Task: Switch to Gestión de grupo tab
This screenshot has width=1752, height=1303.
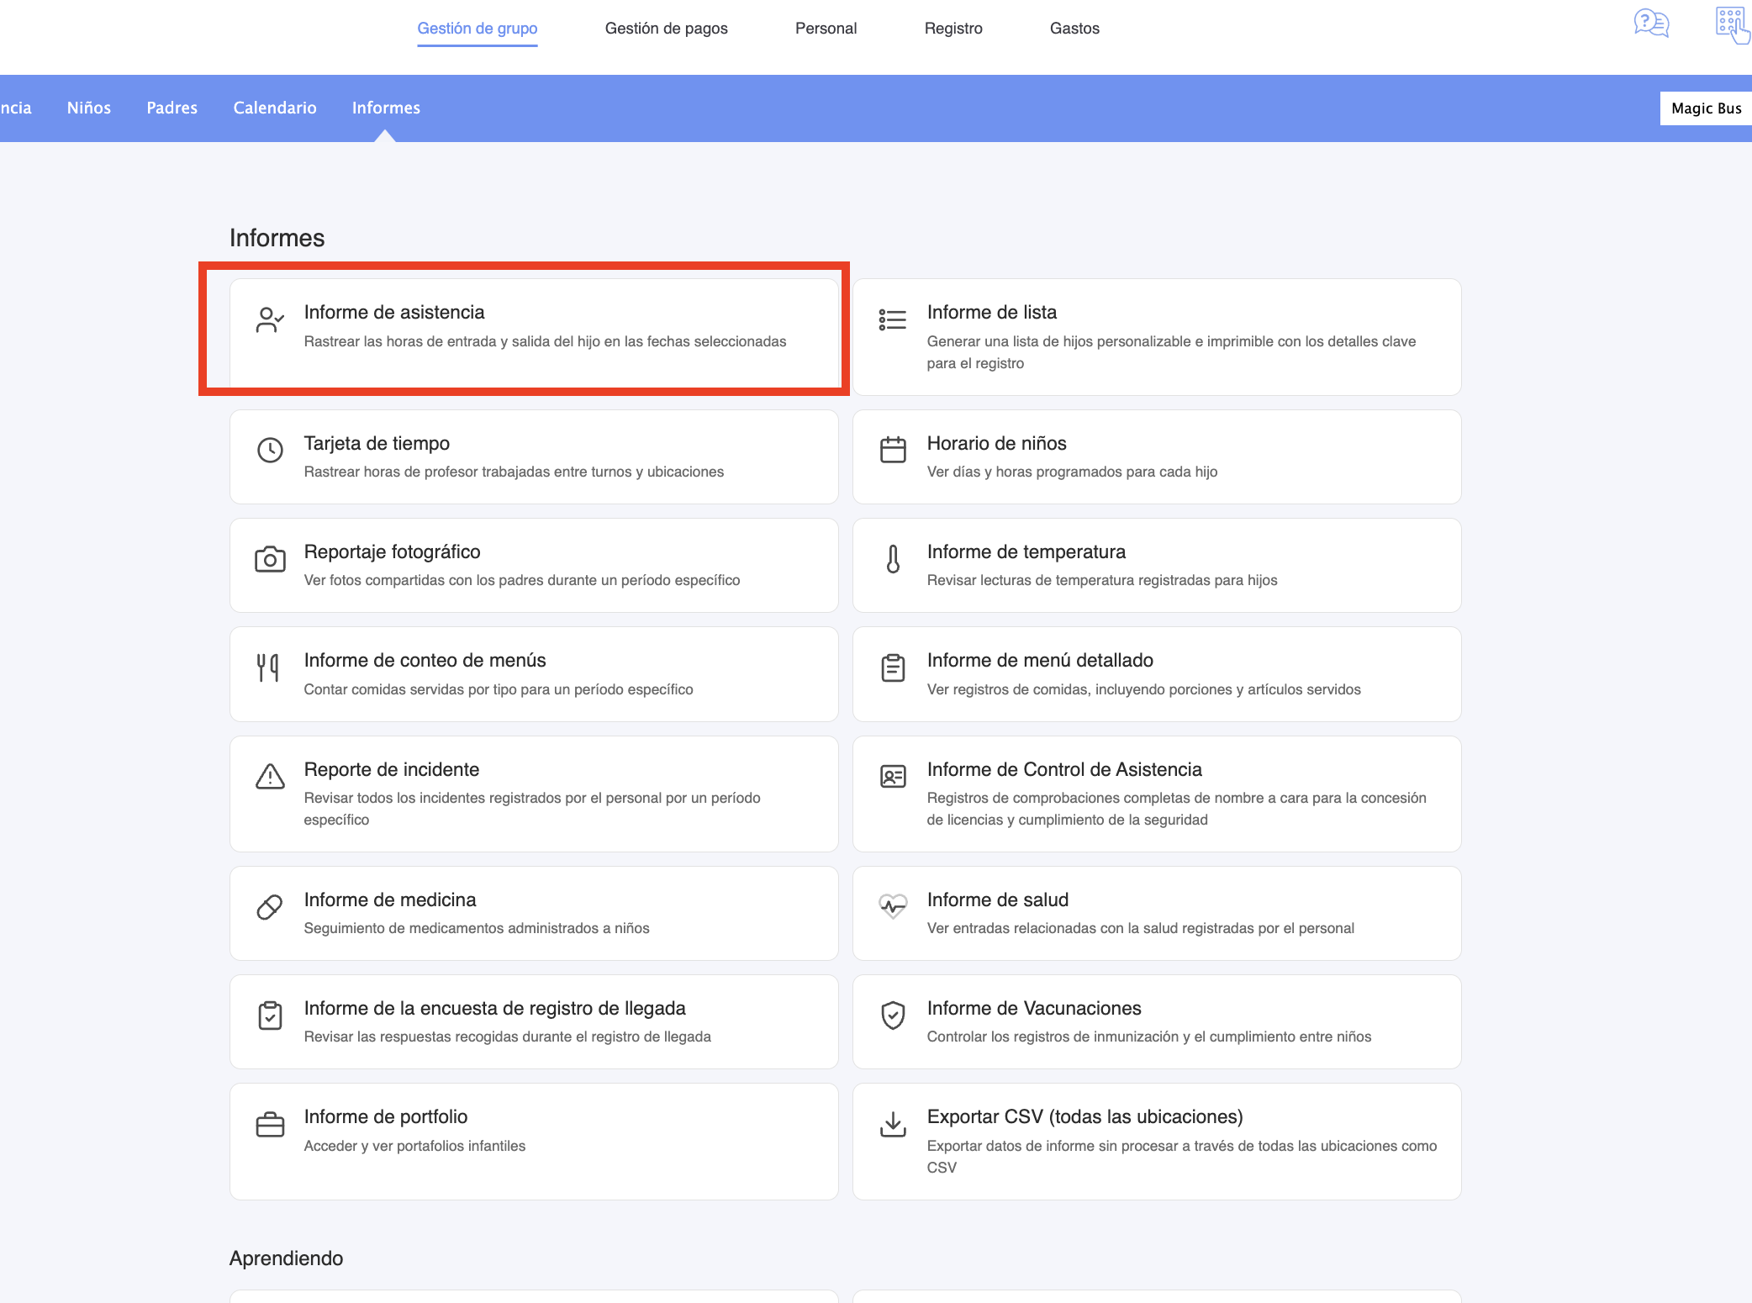Action: tap(478, 29)
